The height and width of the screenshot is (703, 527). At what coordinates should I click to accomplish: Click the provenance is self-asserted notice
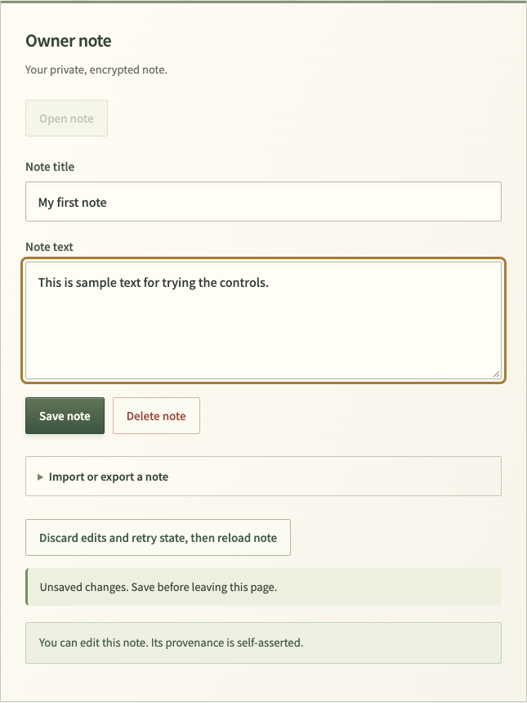point(263,643)
